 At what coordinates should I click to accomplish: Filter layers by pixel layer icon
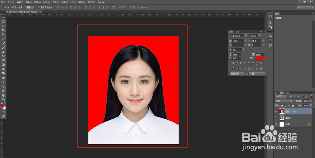pos(290,96)
